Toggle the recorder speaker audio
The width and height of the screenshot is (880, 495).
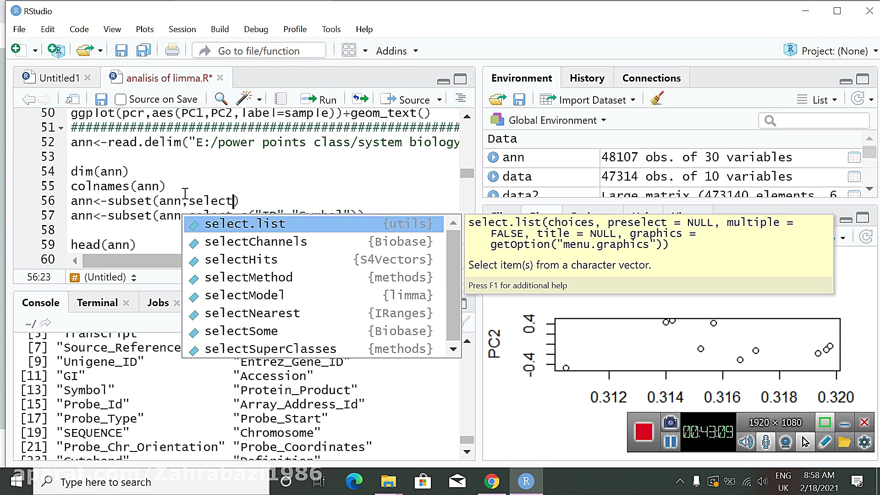pyautogui.click(x=746, y=442)
